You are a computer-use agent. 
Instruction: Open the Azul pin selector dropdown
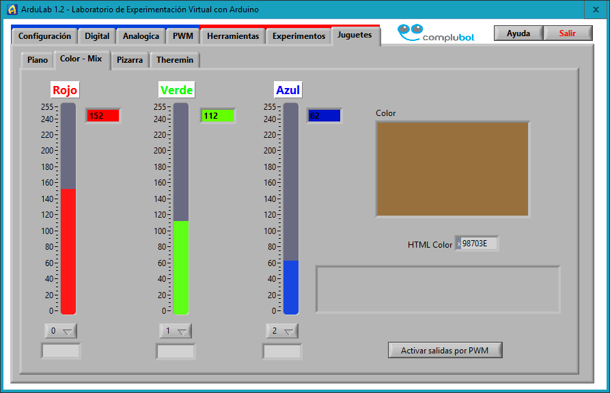(x=281, y=332)
